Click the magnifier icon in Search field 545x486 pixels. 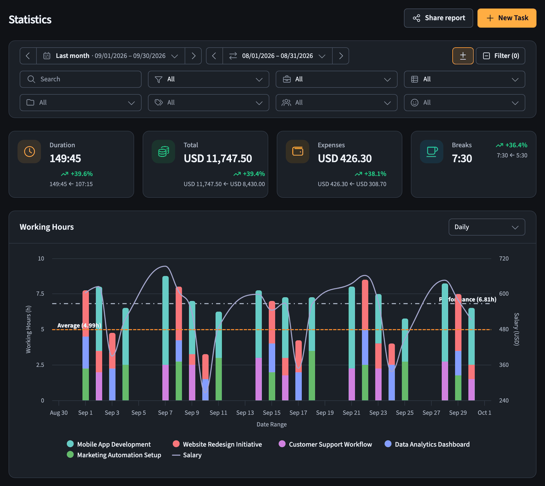(x=31, y=79)
